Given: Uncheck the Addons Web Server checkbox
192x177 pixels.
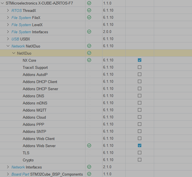Looking at the screenshot, I should (140, 145).
